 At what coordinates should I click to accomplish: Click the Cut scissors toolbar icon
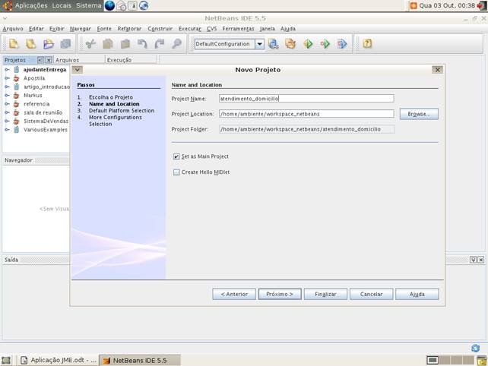[90, 44]
